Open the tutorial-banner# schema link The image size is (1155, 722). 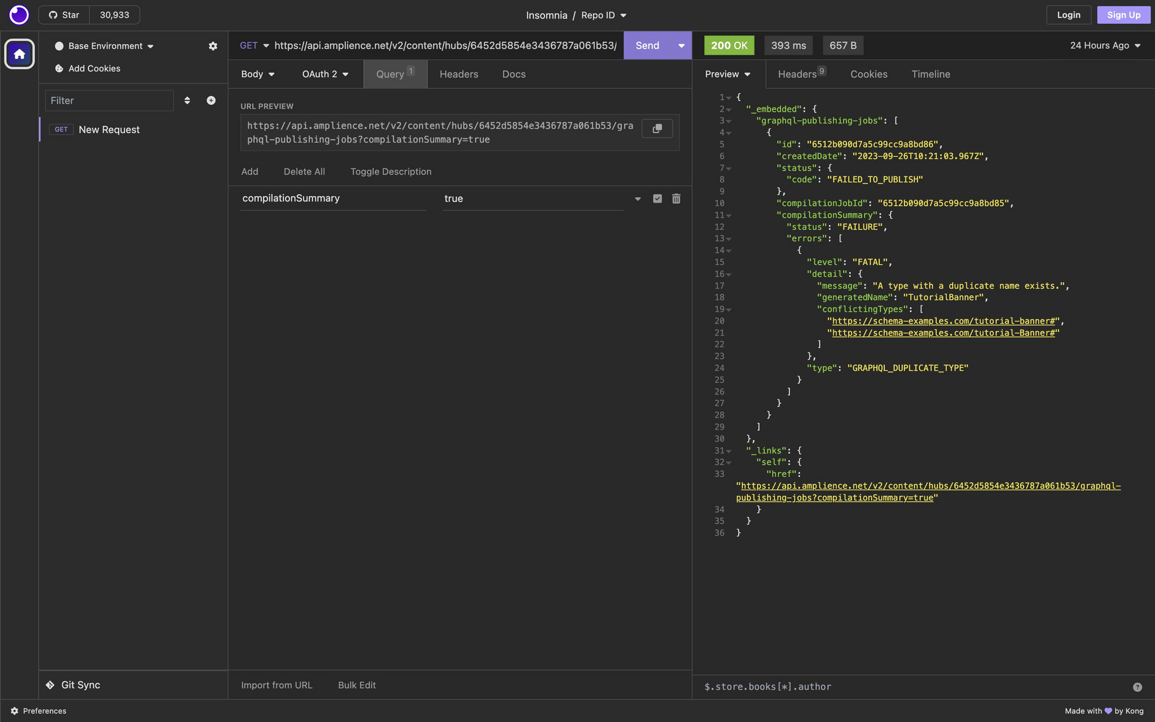coord(944,321)
